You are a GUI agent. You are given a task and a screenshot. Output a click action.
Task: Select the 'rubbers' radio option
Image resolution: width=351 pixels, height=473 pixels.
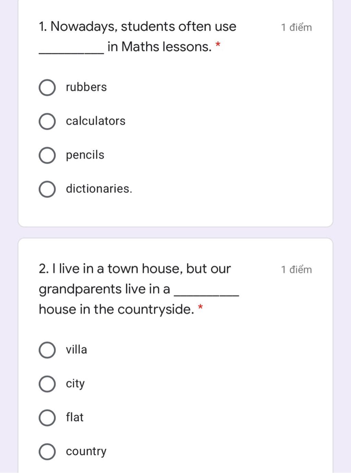[x=47, y=88]
